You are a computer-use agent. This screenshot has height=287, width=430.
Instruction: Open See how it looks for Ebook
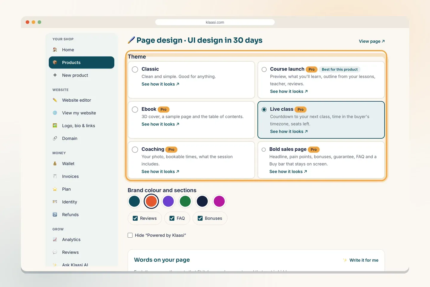point(160,124)
